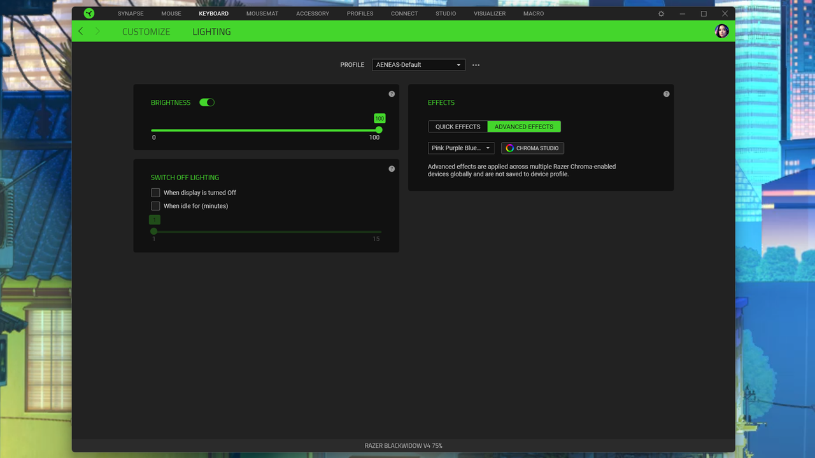Screen dimensions: 815x458
Task: Open the ACCESSORY tab
Action: click(313, 13)
